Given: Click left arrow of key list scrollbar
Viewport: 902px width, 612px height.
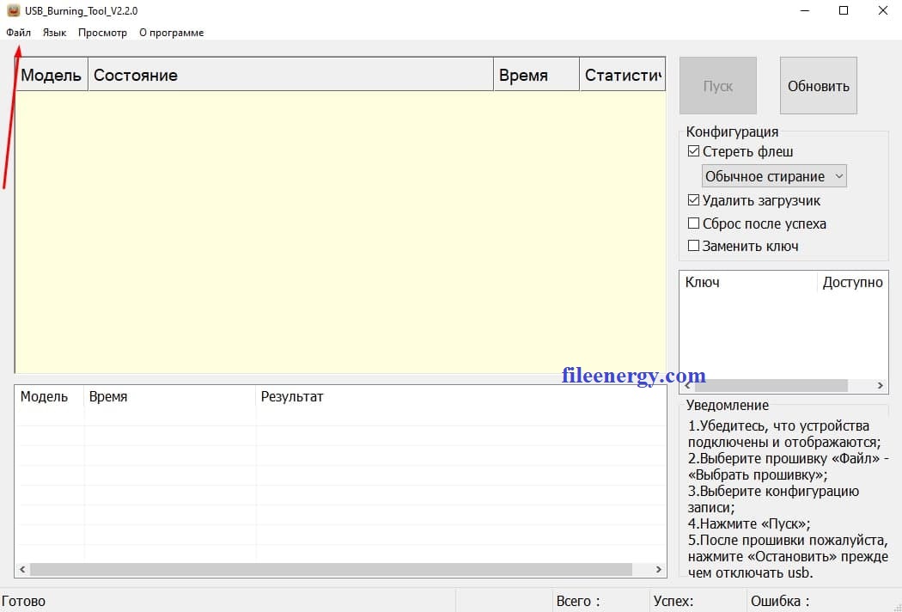Looking at the screenshot, I should coord(687,386).
